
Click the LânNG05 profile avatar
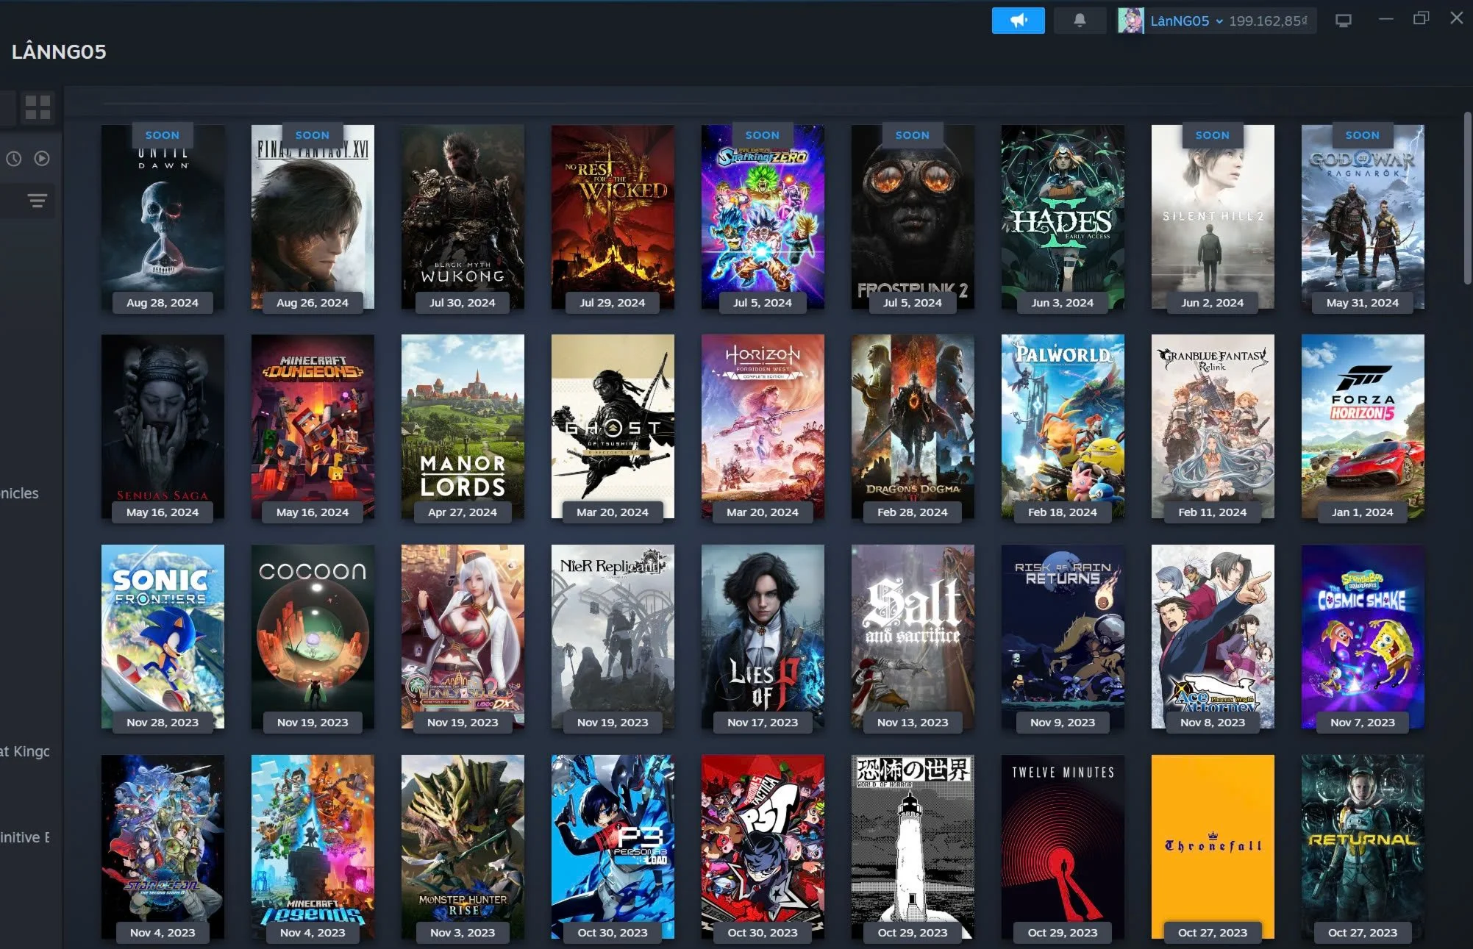pos(1130,21)
